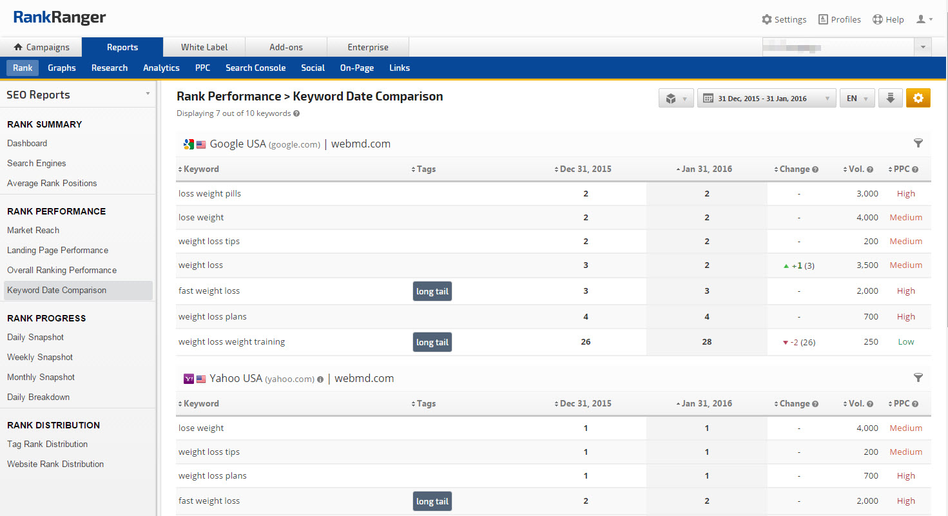The image size is (948, 516).
Task: Click the help icon beside keyword count
Action: (x=296, y=114)
